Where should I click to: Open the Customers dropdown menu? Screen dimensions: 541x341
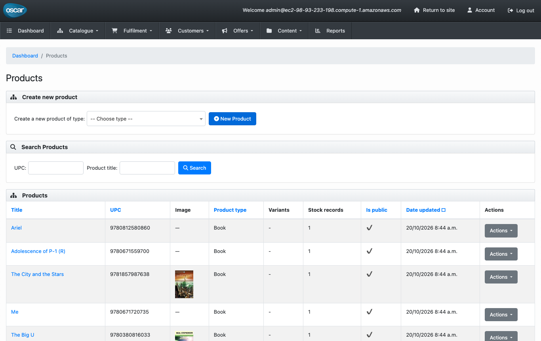[x=187, y=31]
